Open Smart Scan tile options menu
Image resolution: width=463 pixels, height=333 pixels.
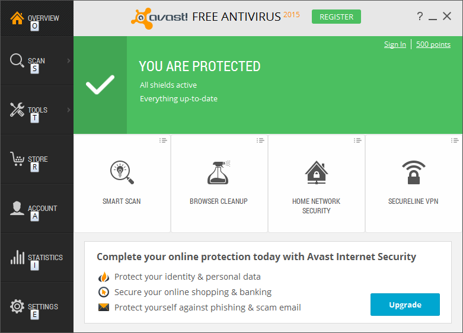pyautogui.click(x=162, y=140)
